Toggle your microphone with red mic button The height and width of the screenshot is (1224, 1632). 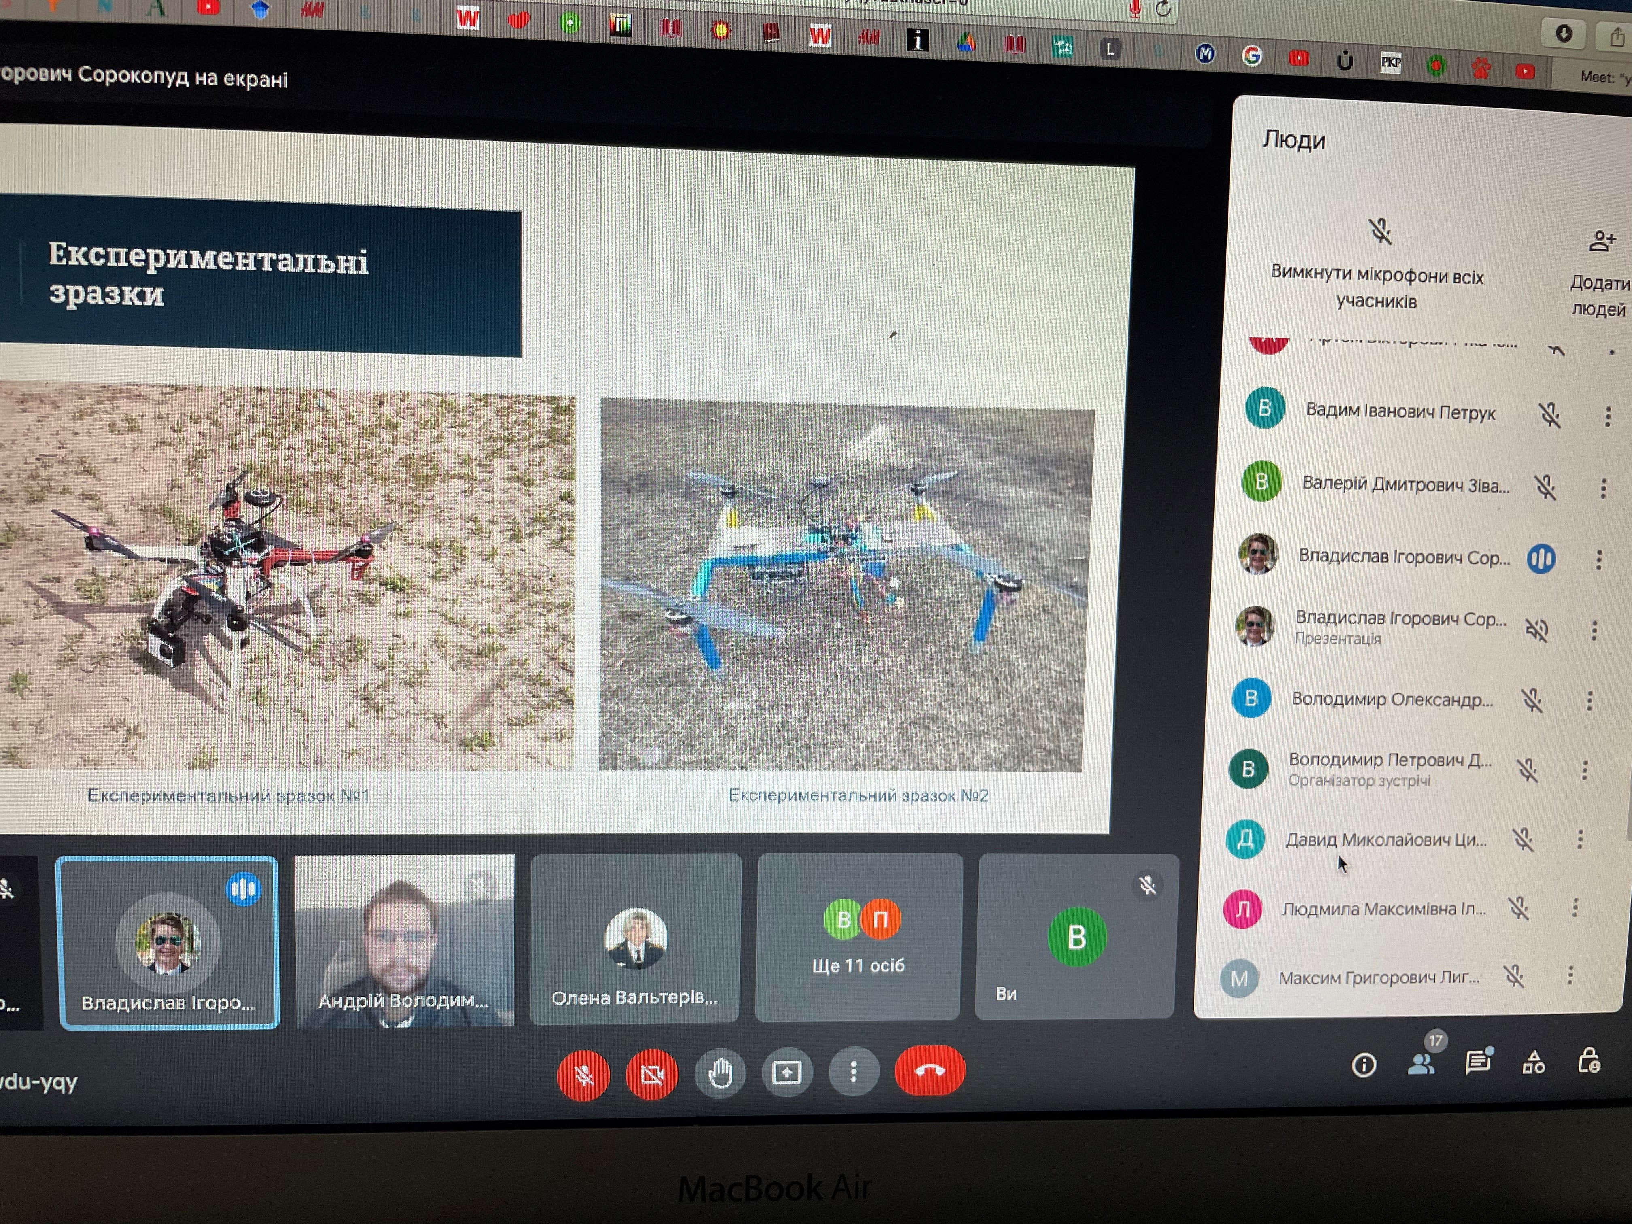pos(584,1074)
